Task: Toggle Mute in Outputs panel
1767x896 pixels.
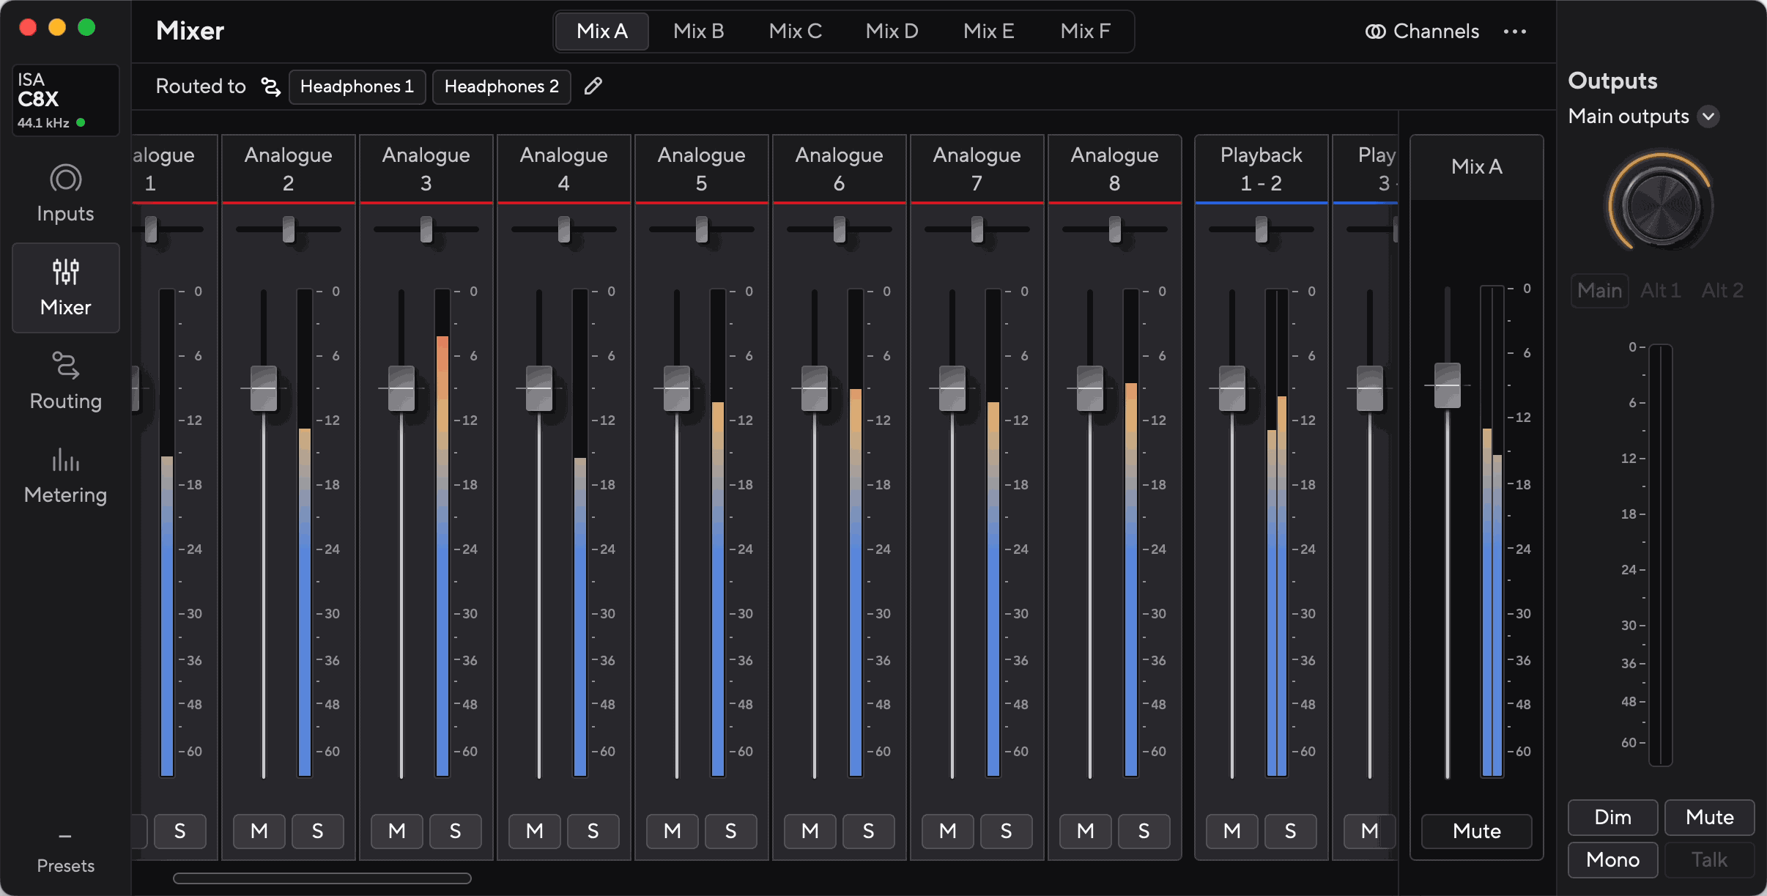Action: tap(1710, 818)
